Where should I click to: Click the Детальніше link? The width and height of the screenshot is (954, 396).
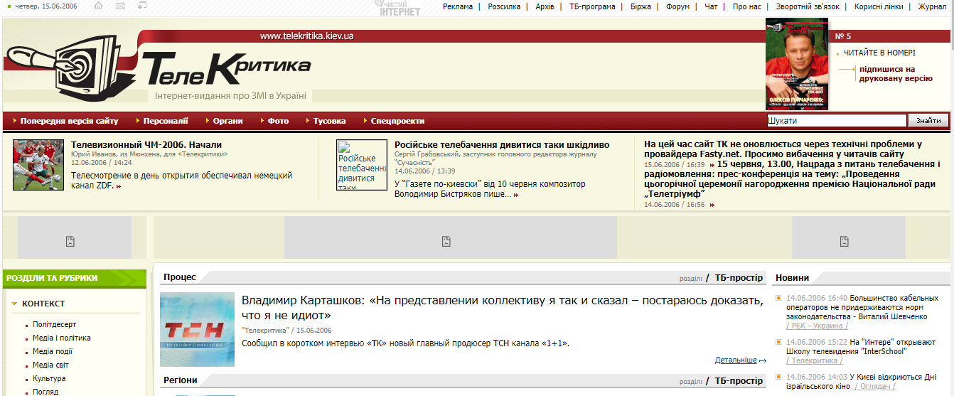(x=736, y=360)
